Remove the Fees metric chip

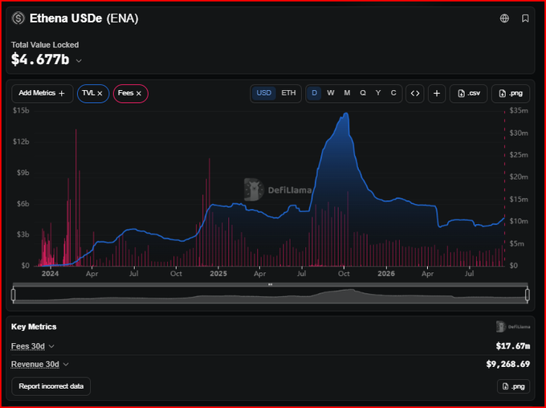click(x=139, y=93)
